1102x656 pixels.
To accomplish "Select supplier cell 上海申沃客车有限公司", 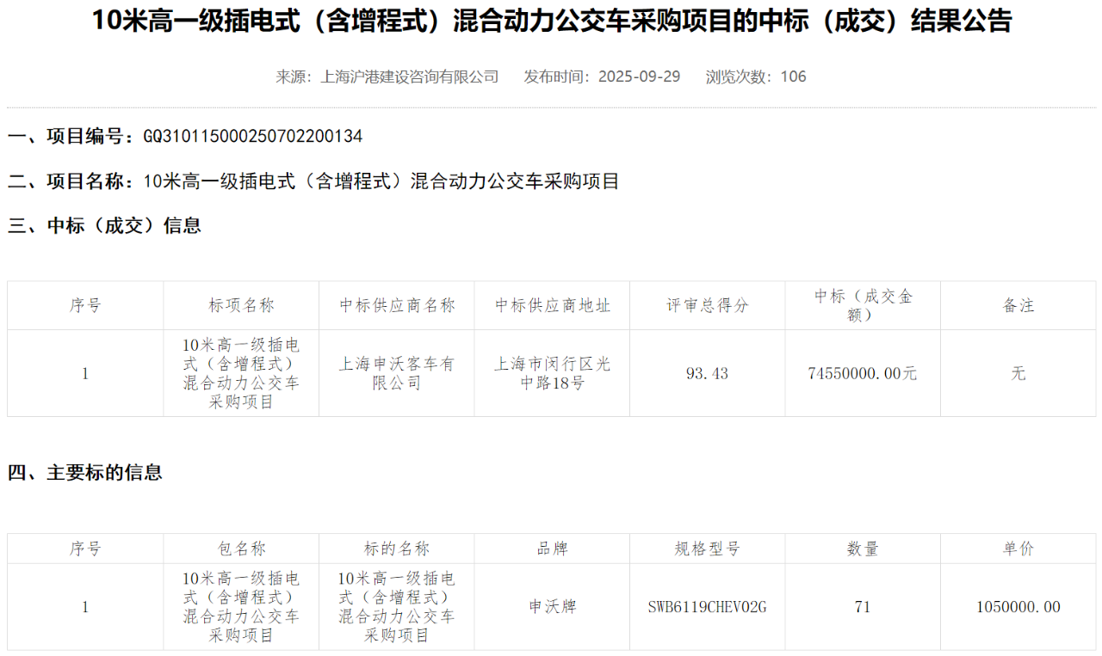I will 396,373.
